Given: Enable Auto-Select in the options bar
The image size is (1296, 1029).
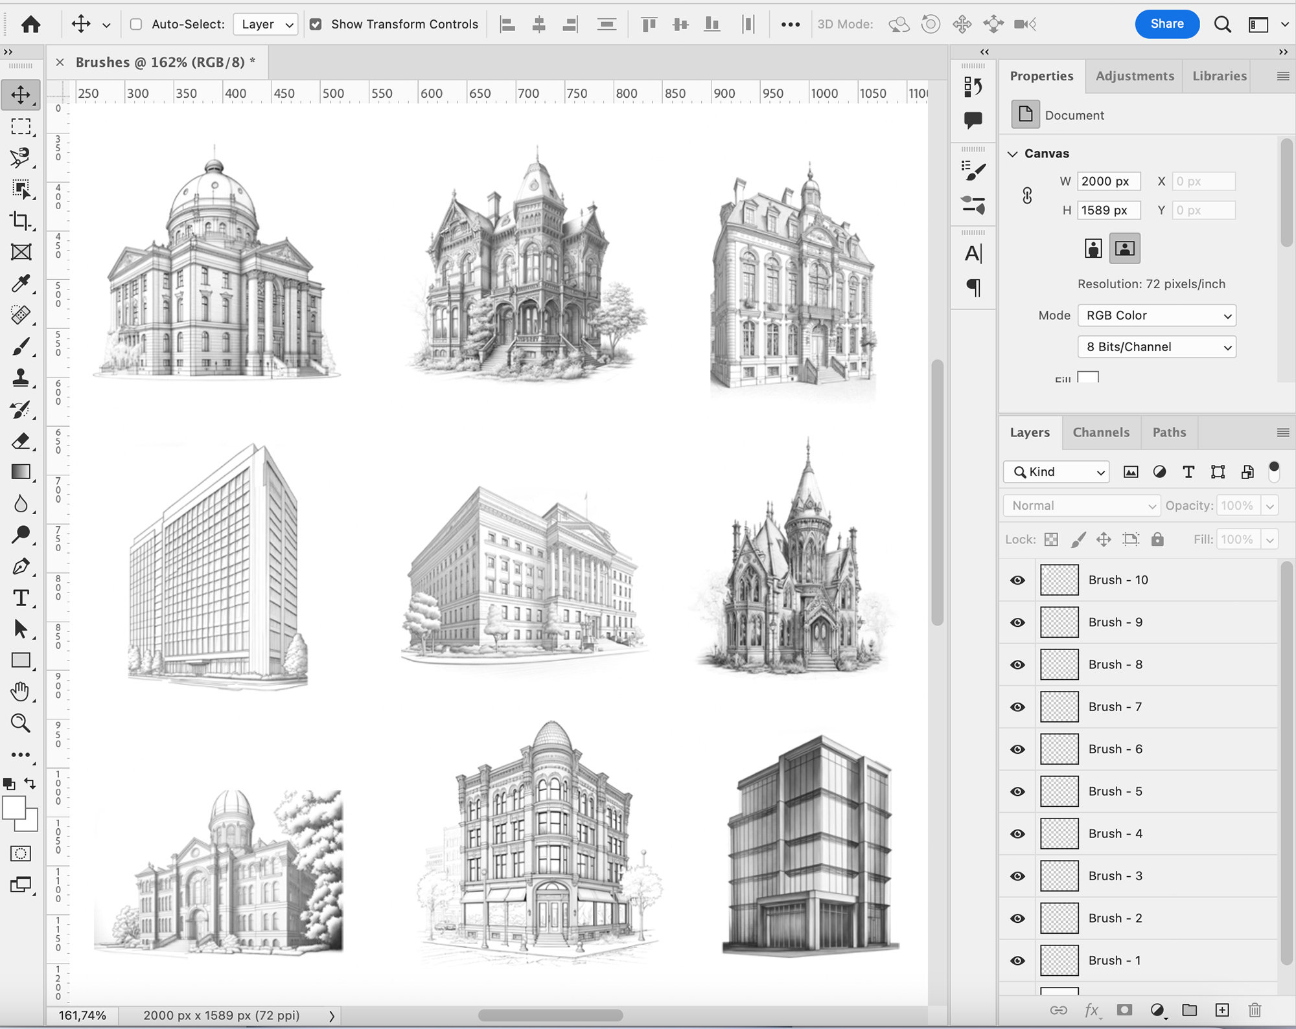Looking at the screenshot, I should (135, 24).
